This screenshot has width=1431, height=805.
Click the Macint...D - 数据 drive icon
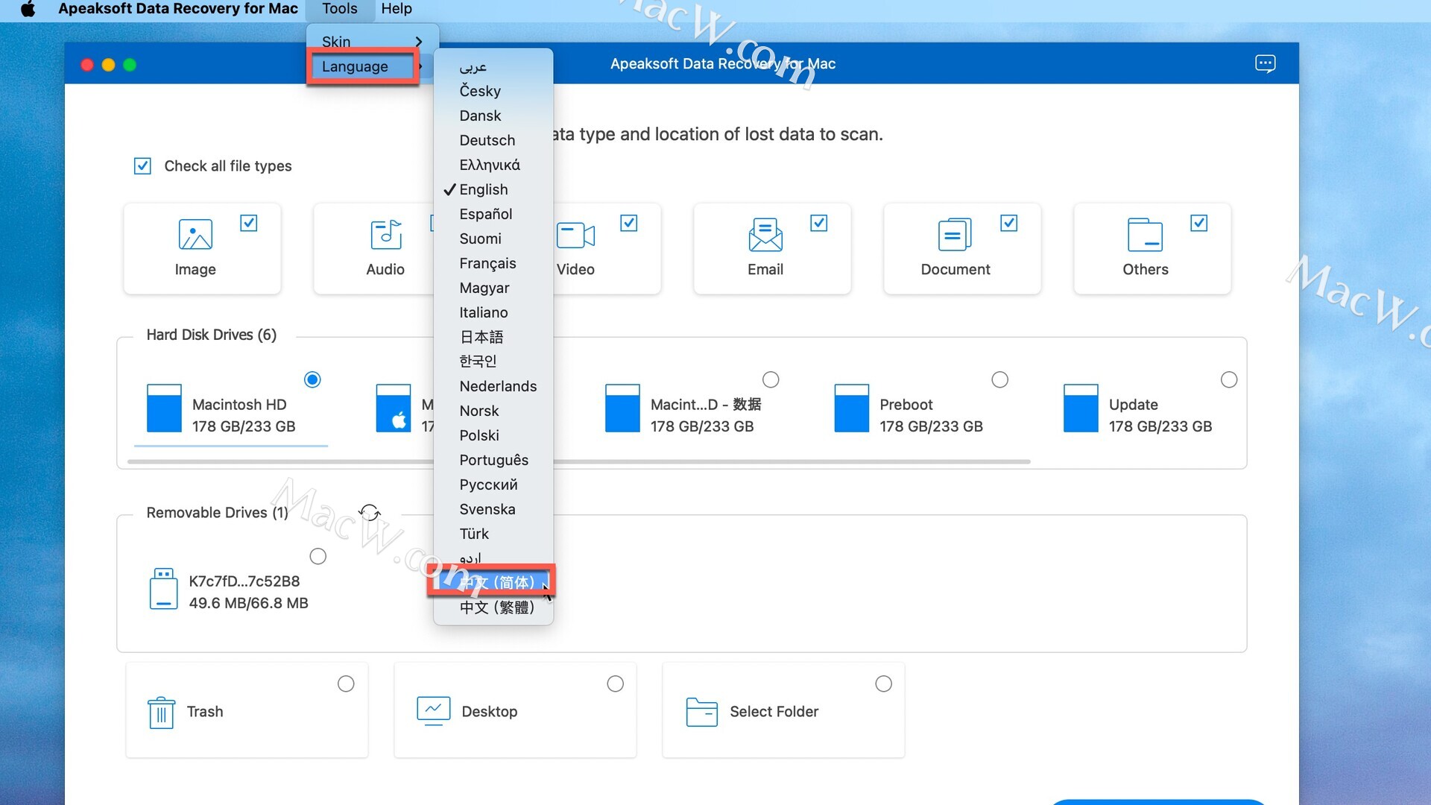point(622,408)
